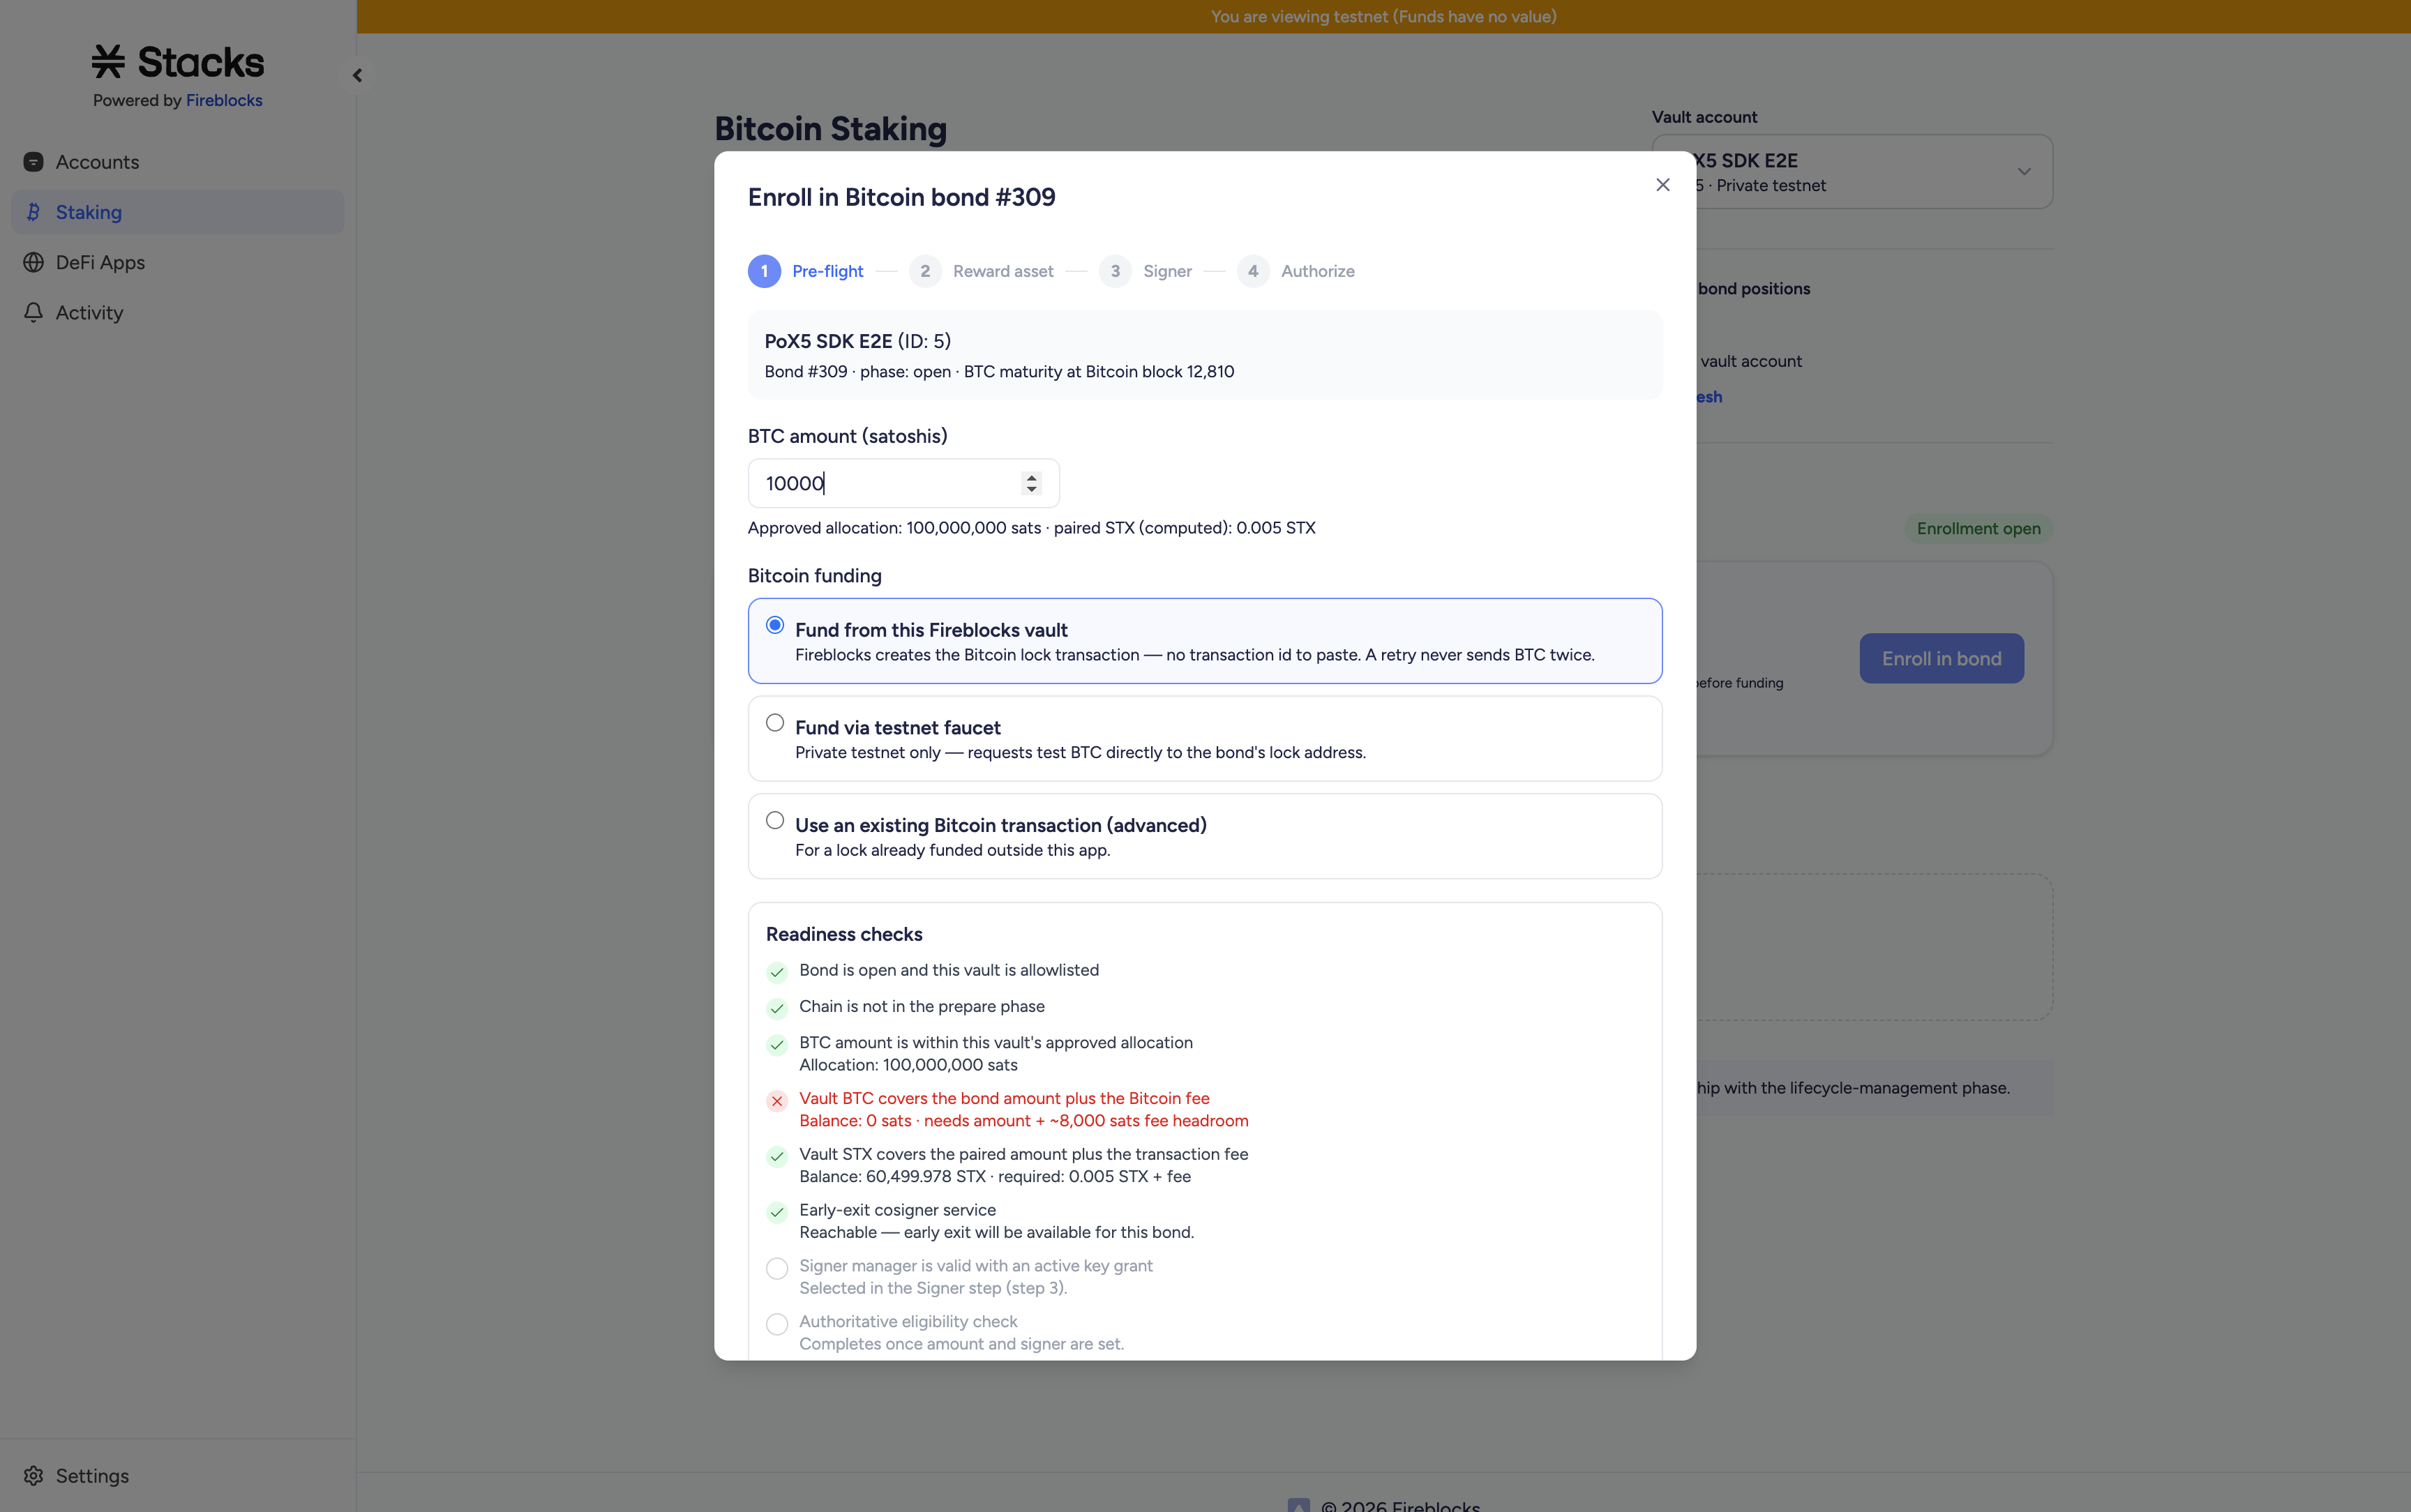Go to step 1 Pre-flight
Viewport: 2411px width, 1512px height.
pyautogui.click(x=806, y=271)
